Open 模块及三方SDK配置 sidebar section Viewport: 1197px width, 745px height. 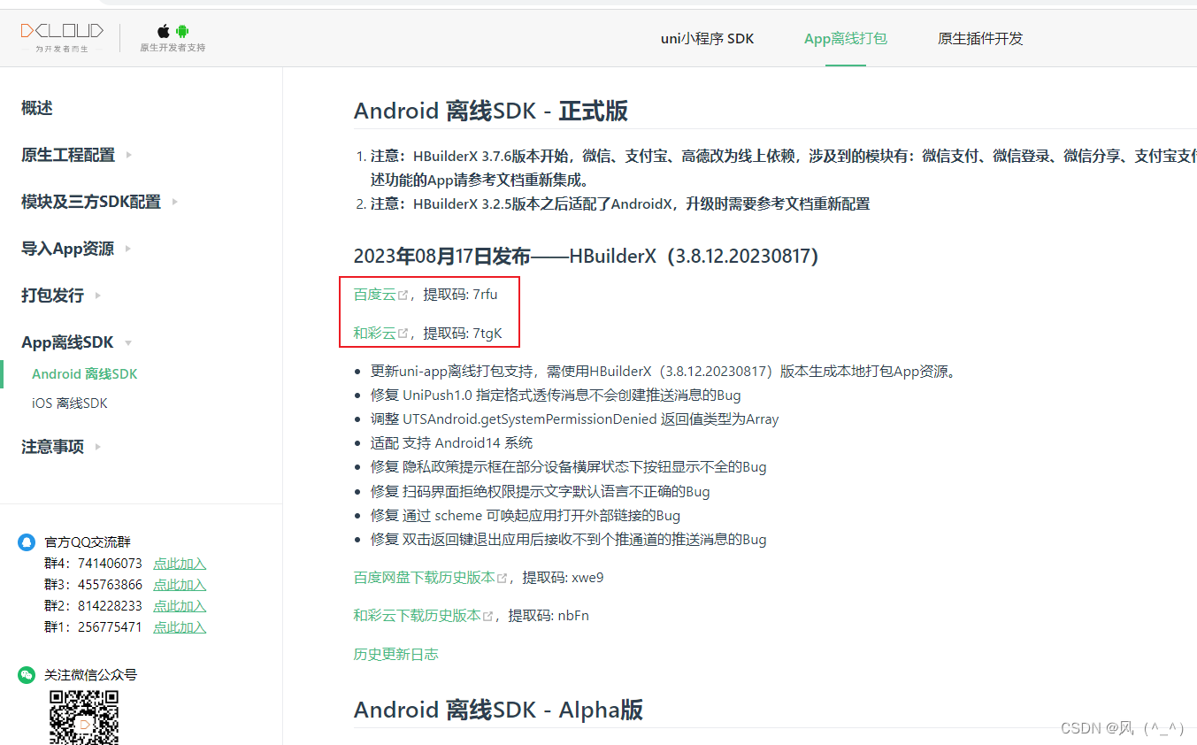click(91, 202)
